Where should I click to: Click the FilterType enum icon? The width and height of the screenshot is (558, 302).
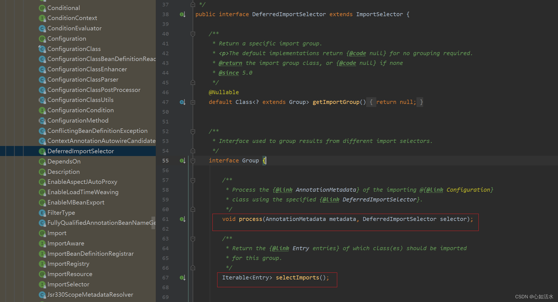pyautogui.click(x=42, y=213)
